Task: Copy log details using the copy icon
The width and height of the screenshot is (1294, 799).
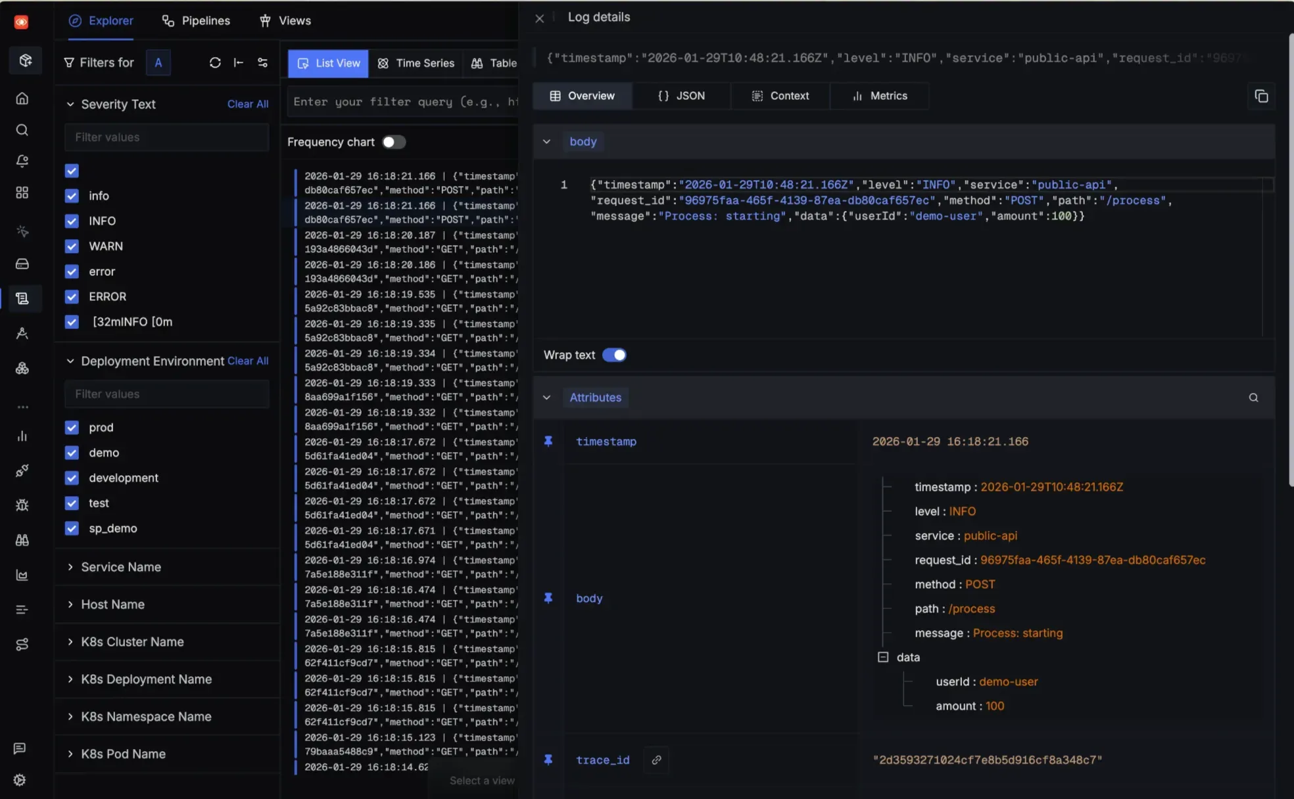Action: 1262,96
